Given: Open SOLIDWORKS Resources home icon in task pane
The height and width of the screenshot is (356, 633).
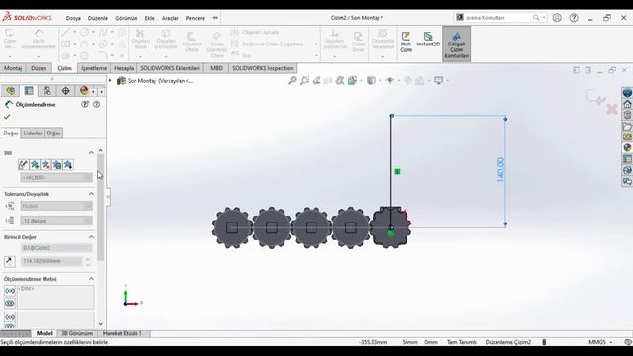Looking at the screenshot, I should (627, 104).
